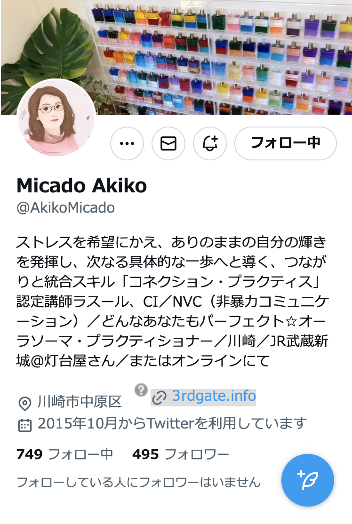Image resolution: width=352 pixels, height=524 pixels.
Task: Click the location pin icon
Action: (24, 404)
